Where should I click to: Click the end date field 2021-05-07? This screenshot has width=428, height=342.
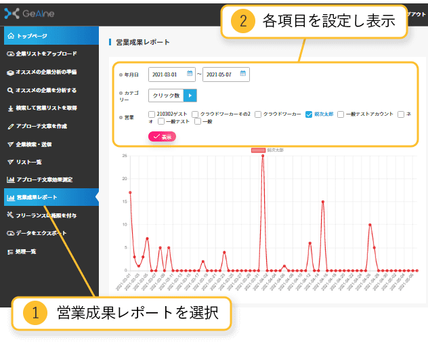point(226,74)
